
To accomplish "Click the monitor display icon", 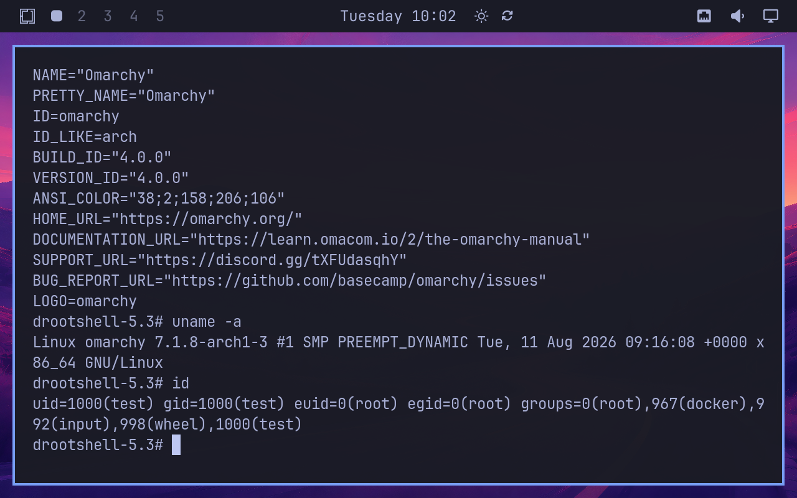I will pyautogui.click(x=771, y=16).
